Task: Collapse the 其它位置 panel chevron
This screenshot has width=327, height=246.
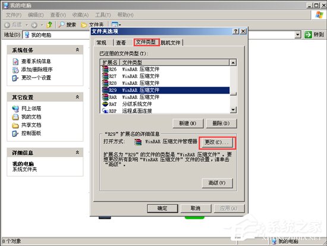Action: [x=77, y=97]
